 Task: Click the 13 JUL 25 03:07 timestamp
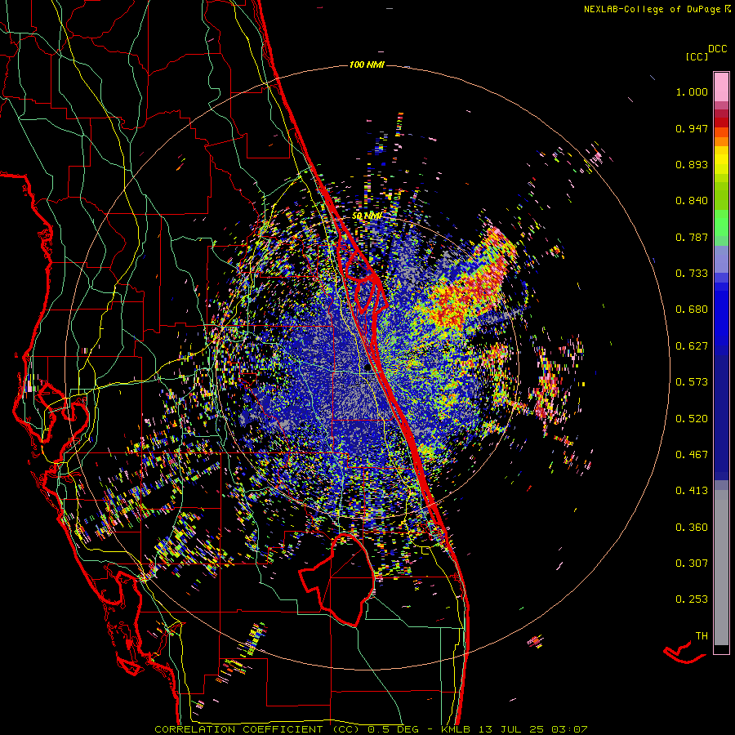[533, 729]
